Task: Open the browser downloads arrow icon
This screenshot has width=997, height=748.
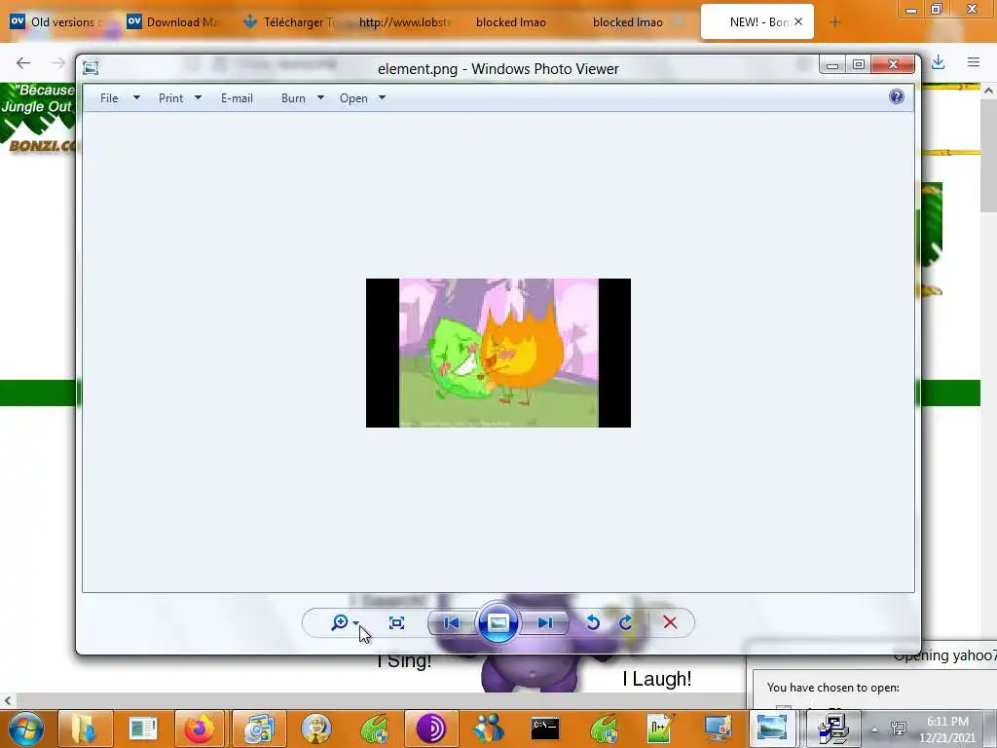Action: coord(938,61)
